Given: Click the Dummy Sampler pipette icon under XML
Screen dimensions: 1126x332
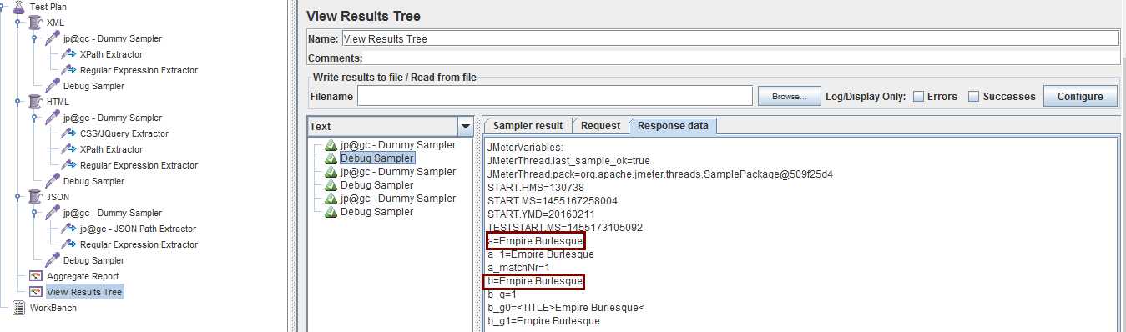Looking at the screenshot, I should (53, 38).
